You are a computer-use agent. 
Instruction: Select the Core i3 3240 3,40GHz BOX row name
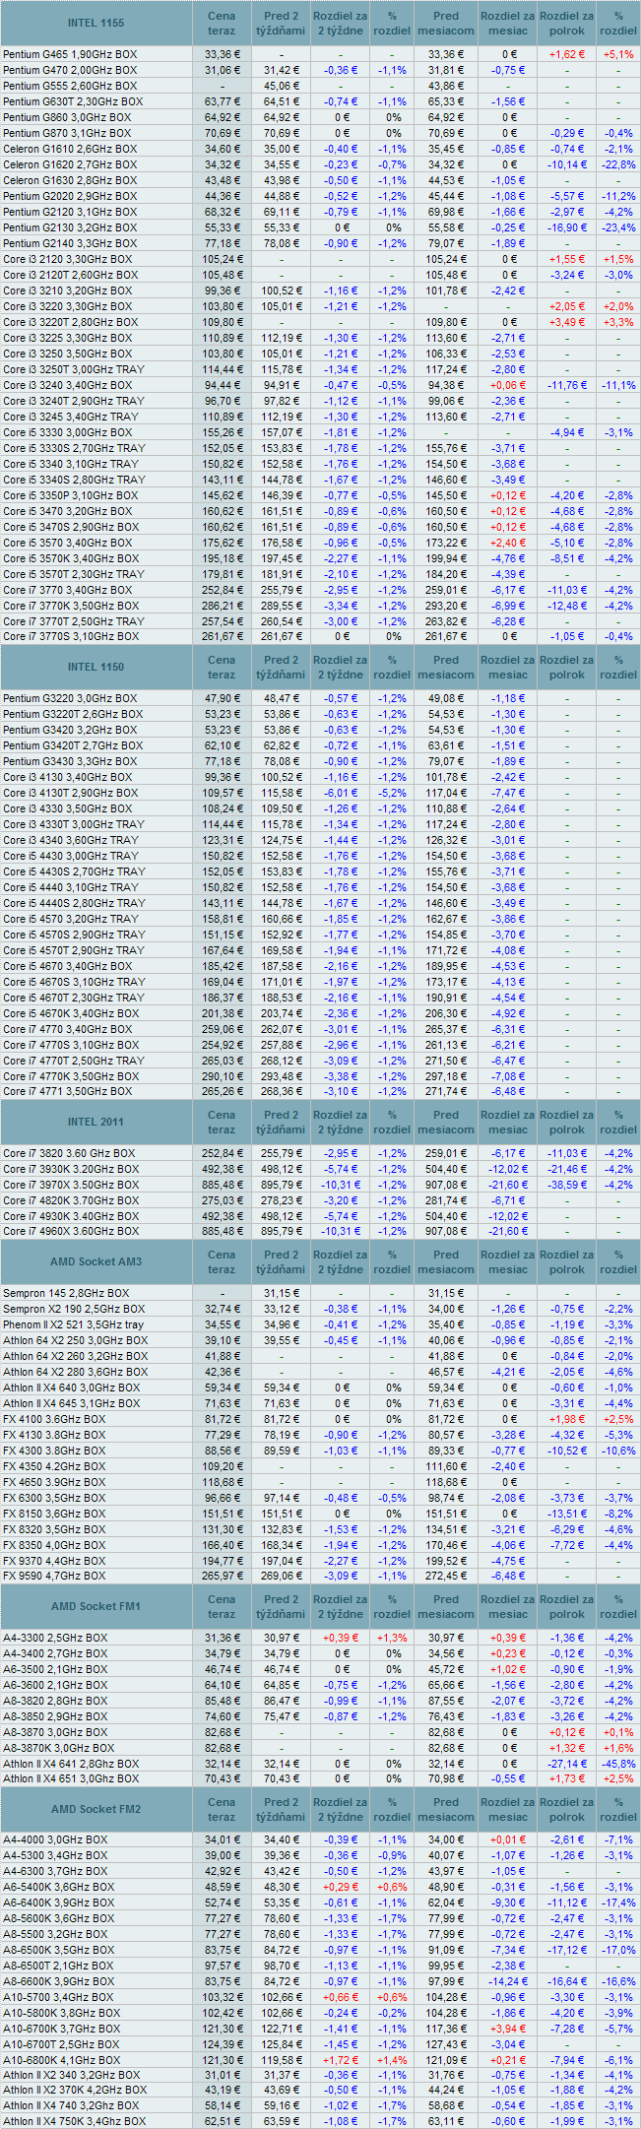coord(67,385)
